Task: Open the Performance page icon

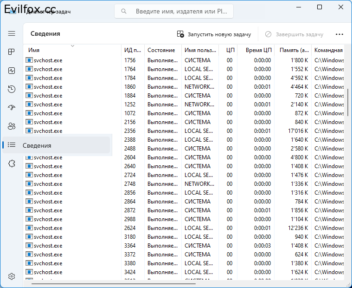Action: pos(12,71)
